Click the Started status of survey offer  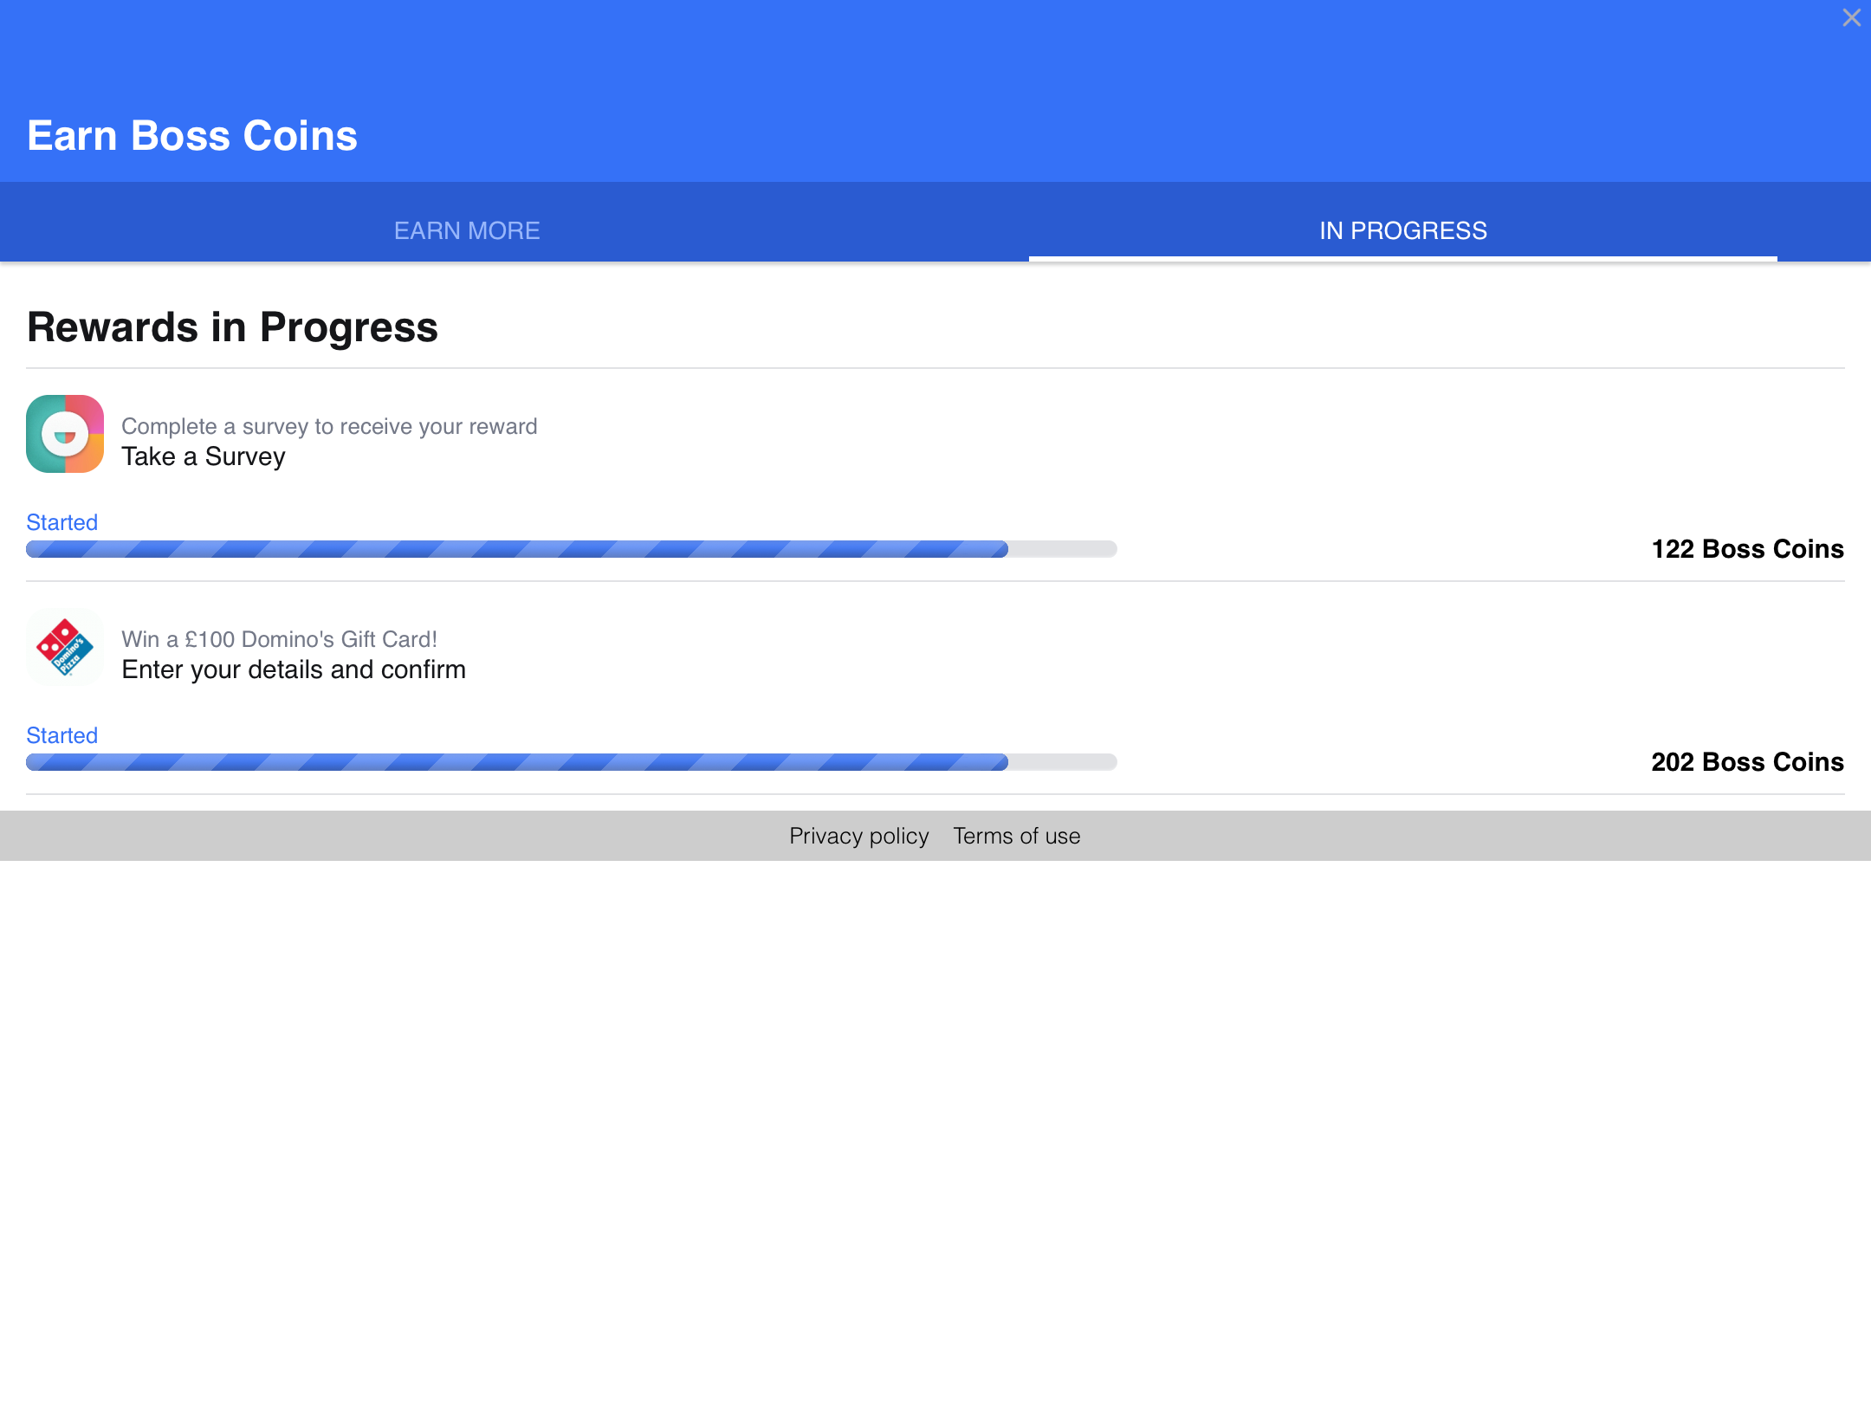(62, 522)
